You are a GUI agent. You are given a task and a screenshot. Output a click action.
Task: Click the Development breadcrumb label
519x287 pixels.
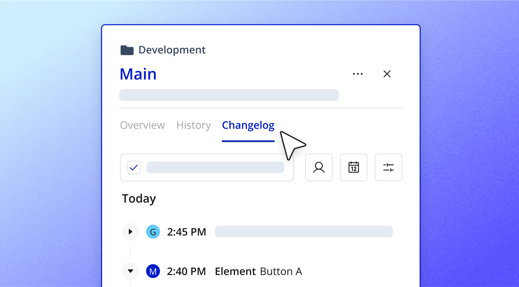point(172,50)
